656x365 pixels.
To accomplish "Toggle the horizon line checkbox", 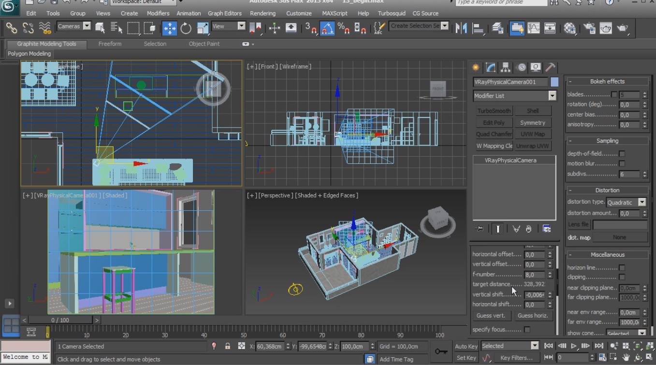I will point(622,268).
